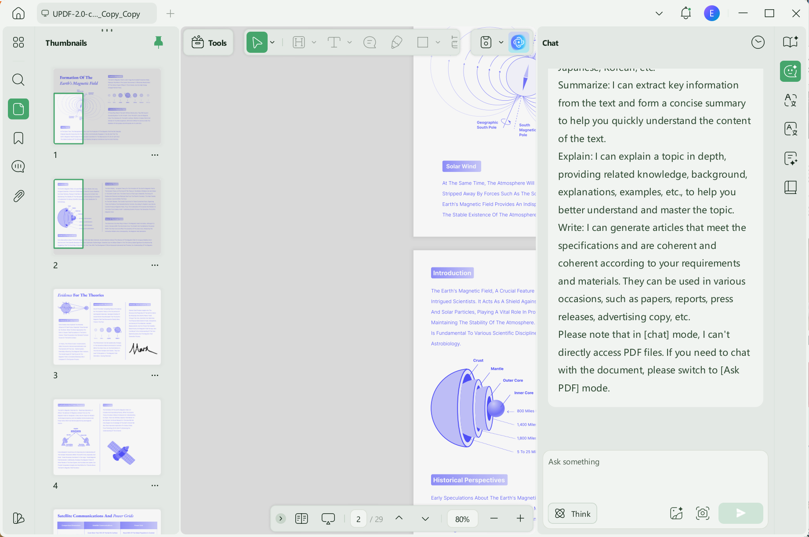Toggle the Think mode button
The width and height of the screenshot is (809, 537).
tap(573, 513)
